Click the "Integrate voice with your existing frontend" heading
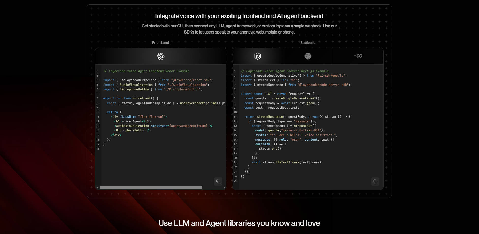 tap(239, 16)
